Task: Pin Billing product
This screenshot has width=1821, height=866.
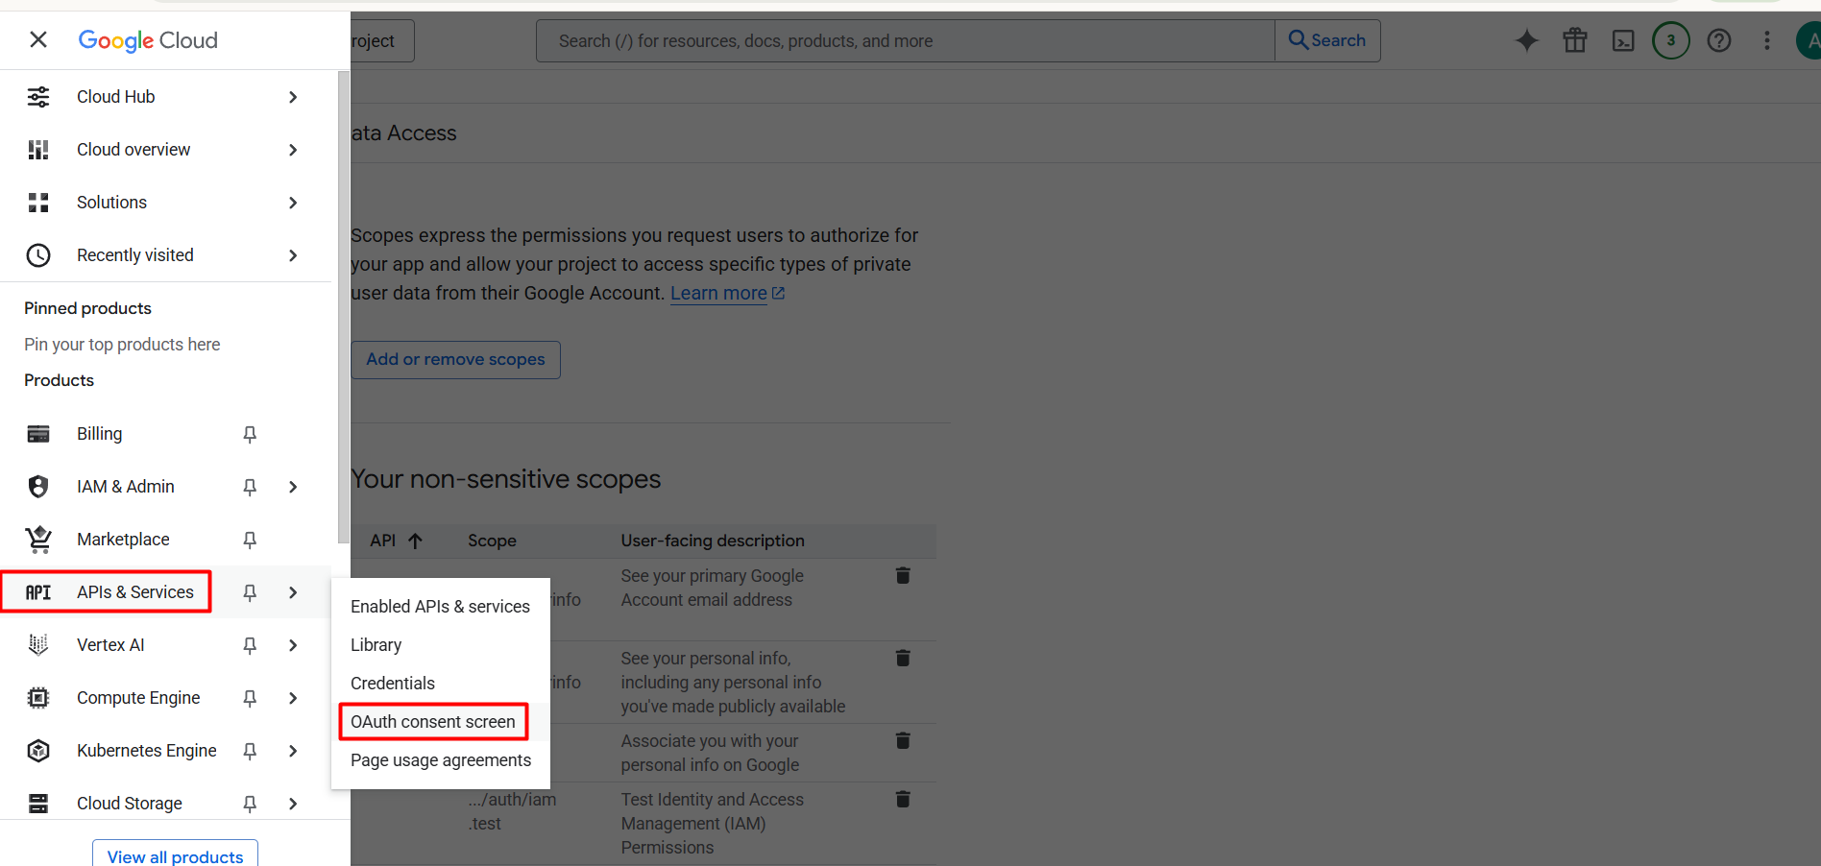Action: point(250,434)
